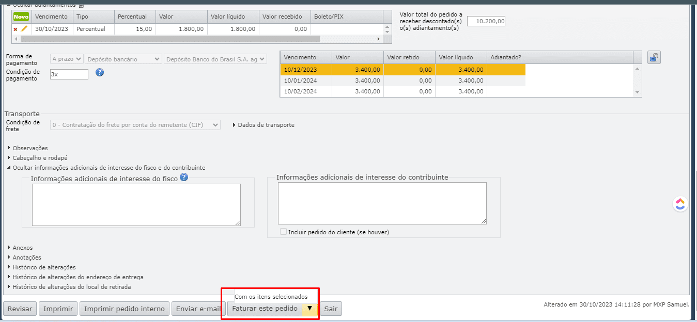Click the ClickUp floating icon on right edge
This screenshot has width=697, height=322.
[x=680, y=204]
